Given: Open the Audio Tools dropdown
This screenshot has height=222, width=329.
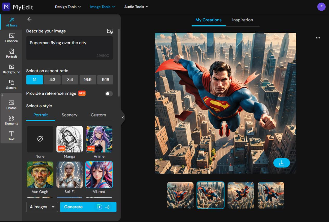Looking at the screenshot, I should pos(136,7).
